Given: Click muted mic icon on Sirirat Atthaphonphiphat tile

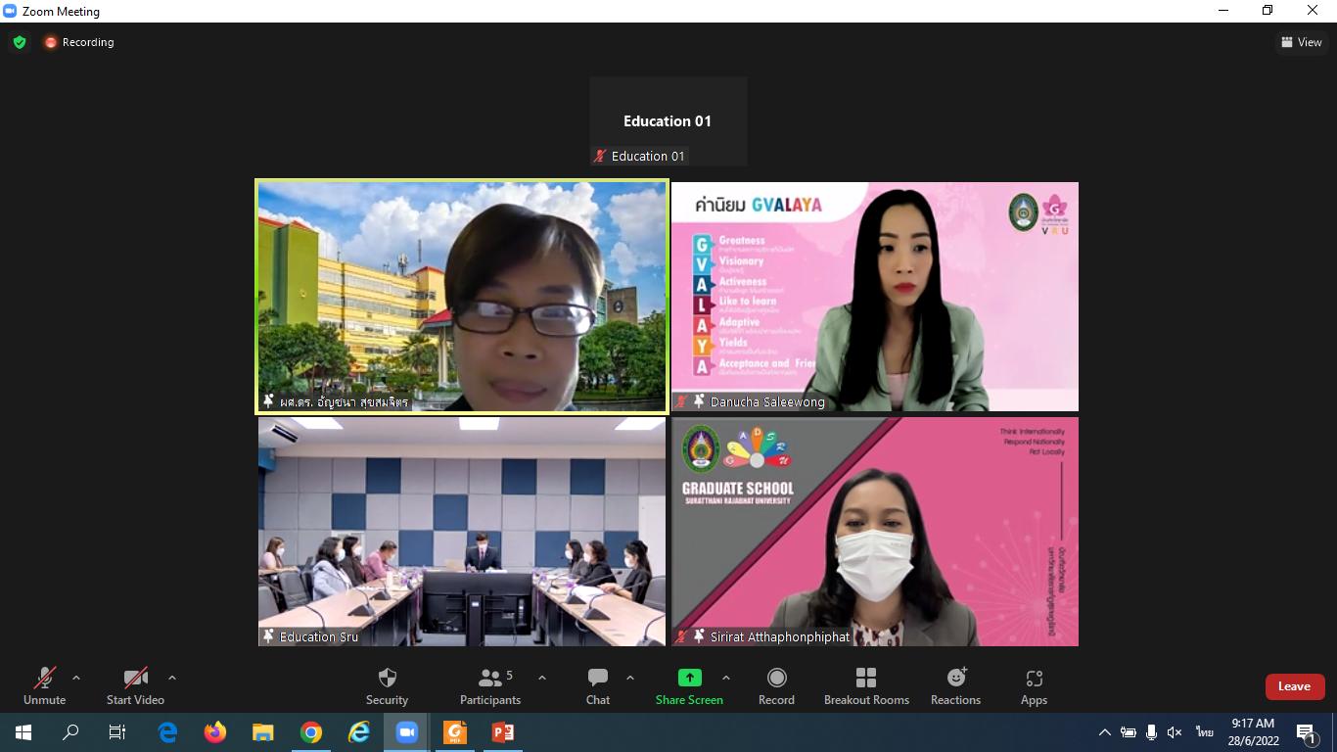Looking at the screenshot, I should click(681, 636).
